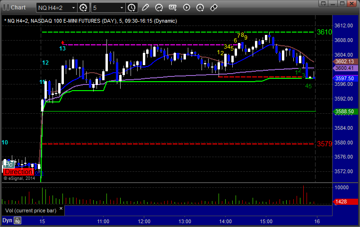Open the symbol settings gear icon
The image size is (360, 227).
[x=83, y=8]
